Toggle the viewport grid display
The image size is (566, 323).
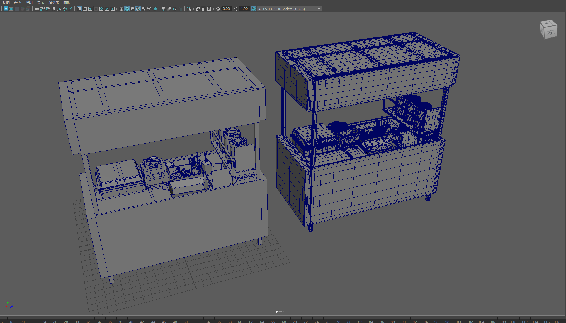coord(79,9)
